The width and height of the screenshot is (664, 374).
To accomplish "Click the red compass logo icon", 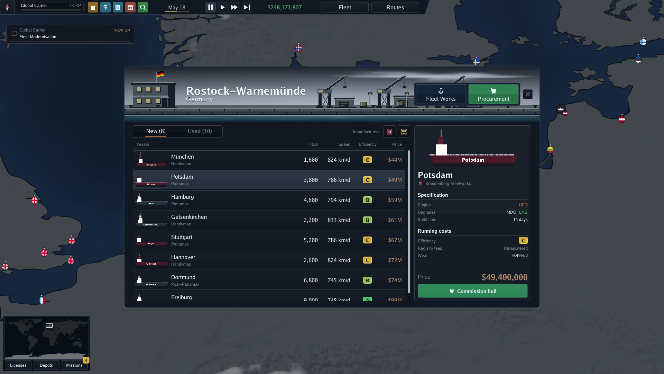I will (7, 7).
